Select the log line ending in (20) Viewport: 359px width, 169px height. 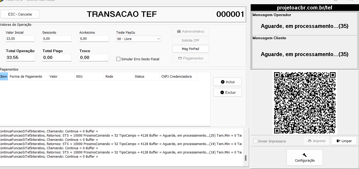121,135
